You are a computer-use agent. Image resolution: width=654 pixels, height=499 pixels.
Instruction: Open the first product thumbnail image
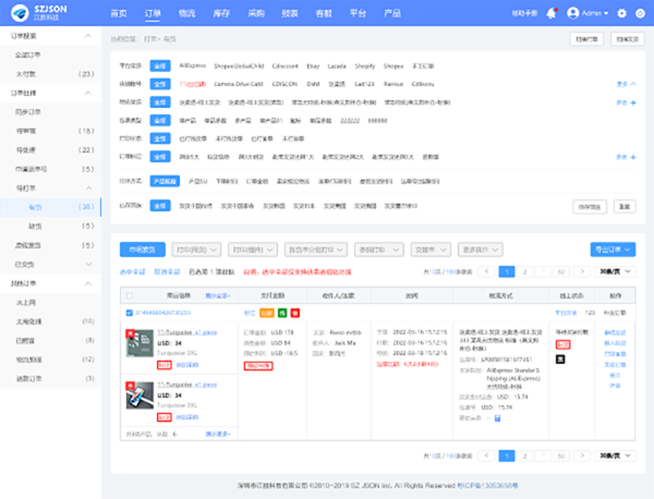[140, 343]
